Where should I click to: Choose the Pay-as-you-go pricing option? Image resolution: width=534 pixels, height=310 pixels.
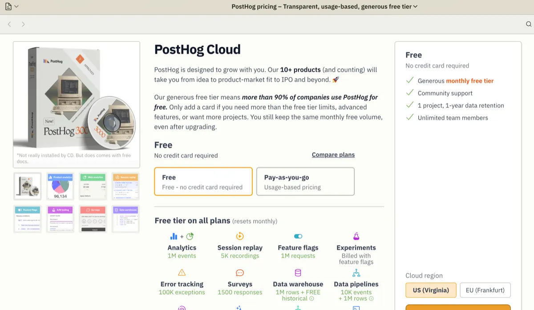(305, 181)
